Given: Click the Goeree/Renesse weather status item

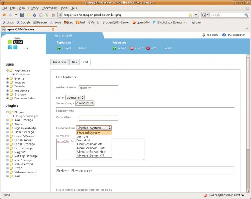Looking at the screenshot, I should 224,195.
